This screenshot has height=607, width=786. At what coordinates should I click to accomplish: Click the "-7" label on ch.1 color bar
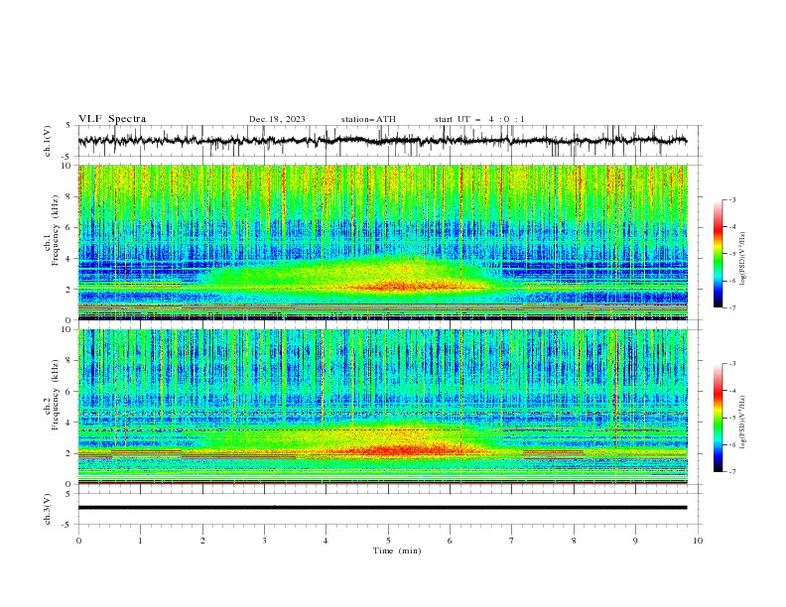pos(731,307)
